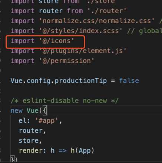Click the closing brace of new Vue
The image size is (162, 163).
pyautogui.click(x=13, y=159)
